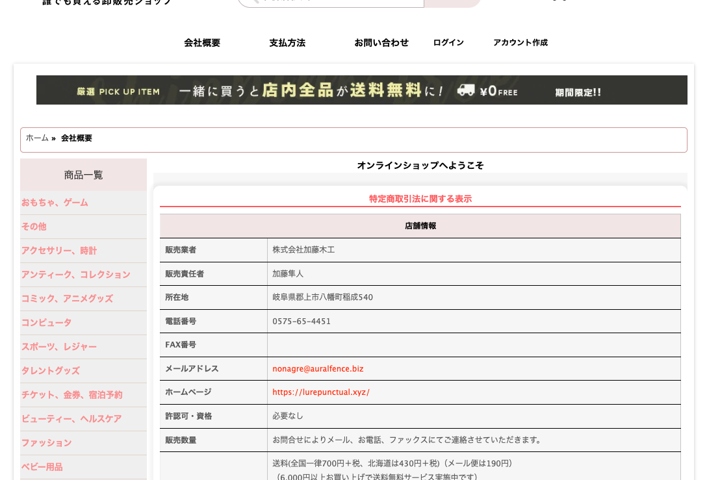Image resolution: width=707 pixels, height=480 pixels.
Task: Open the コンピュータ category
Action: click(46, 323)
